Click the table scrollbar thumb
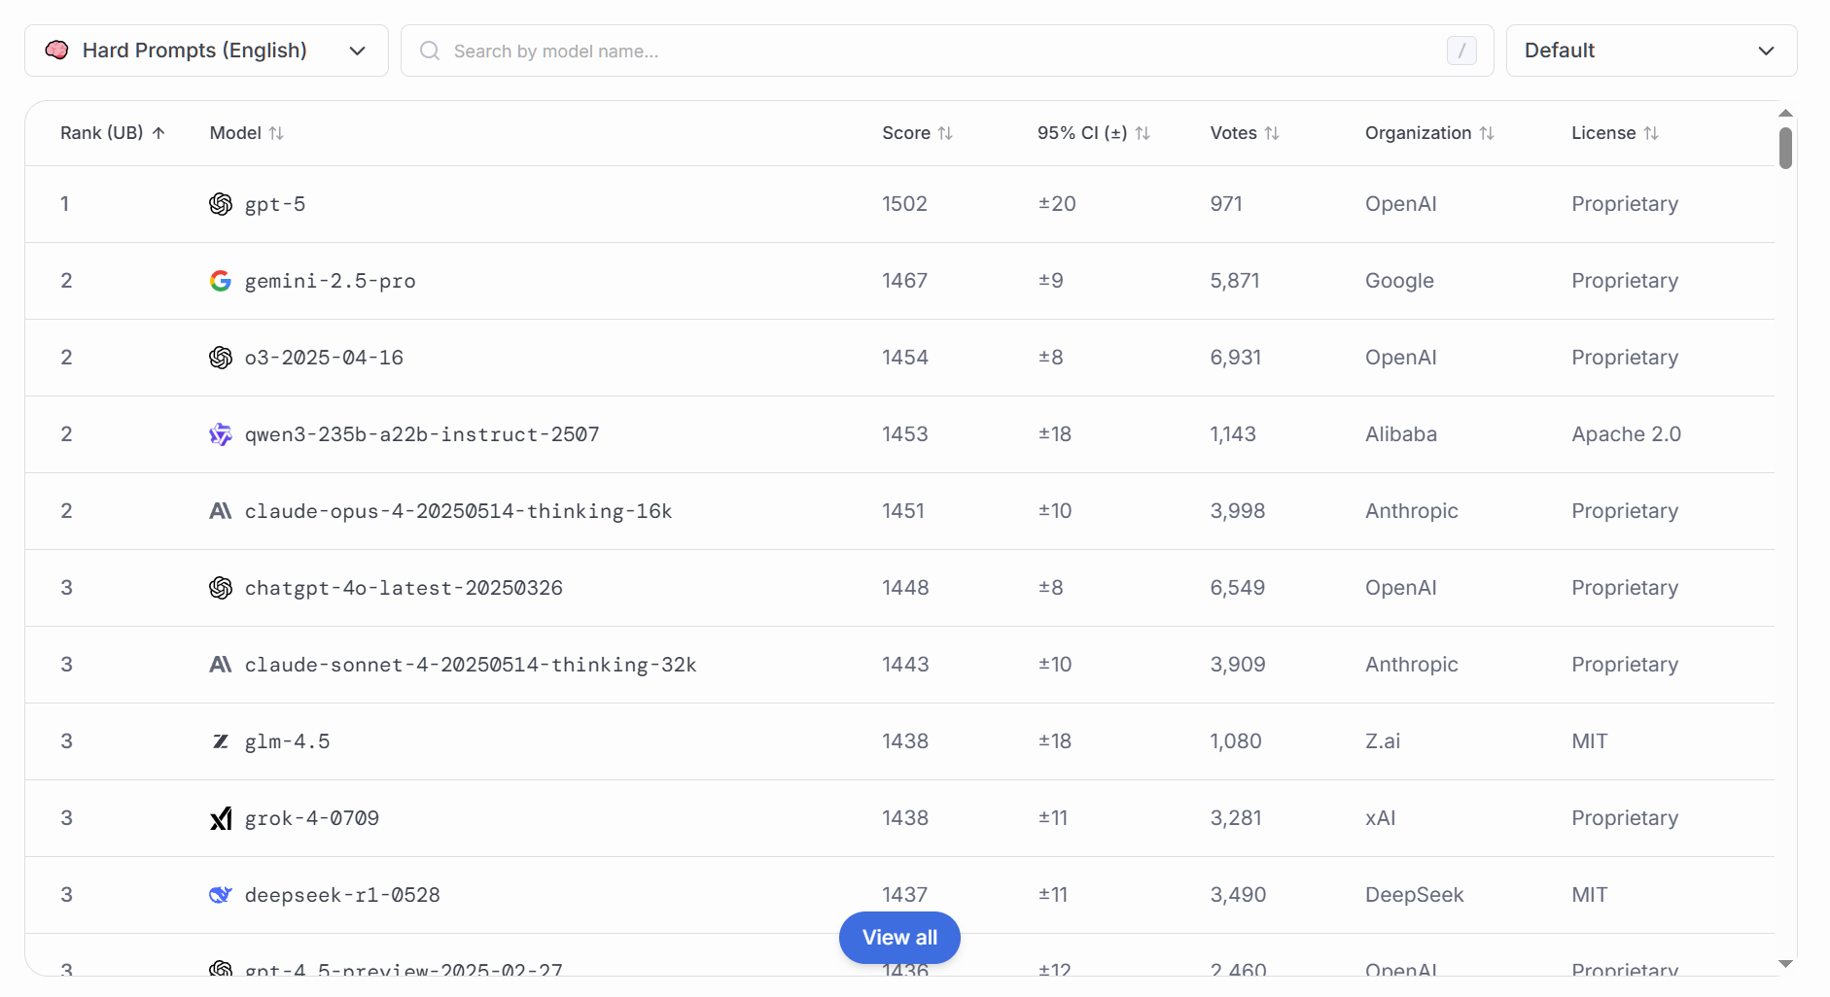Screen dimensions: 1830x997 (x=1785, y=148)
